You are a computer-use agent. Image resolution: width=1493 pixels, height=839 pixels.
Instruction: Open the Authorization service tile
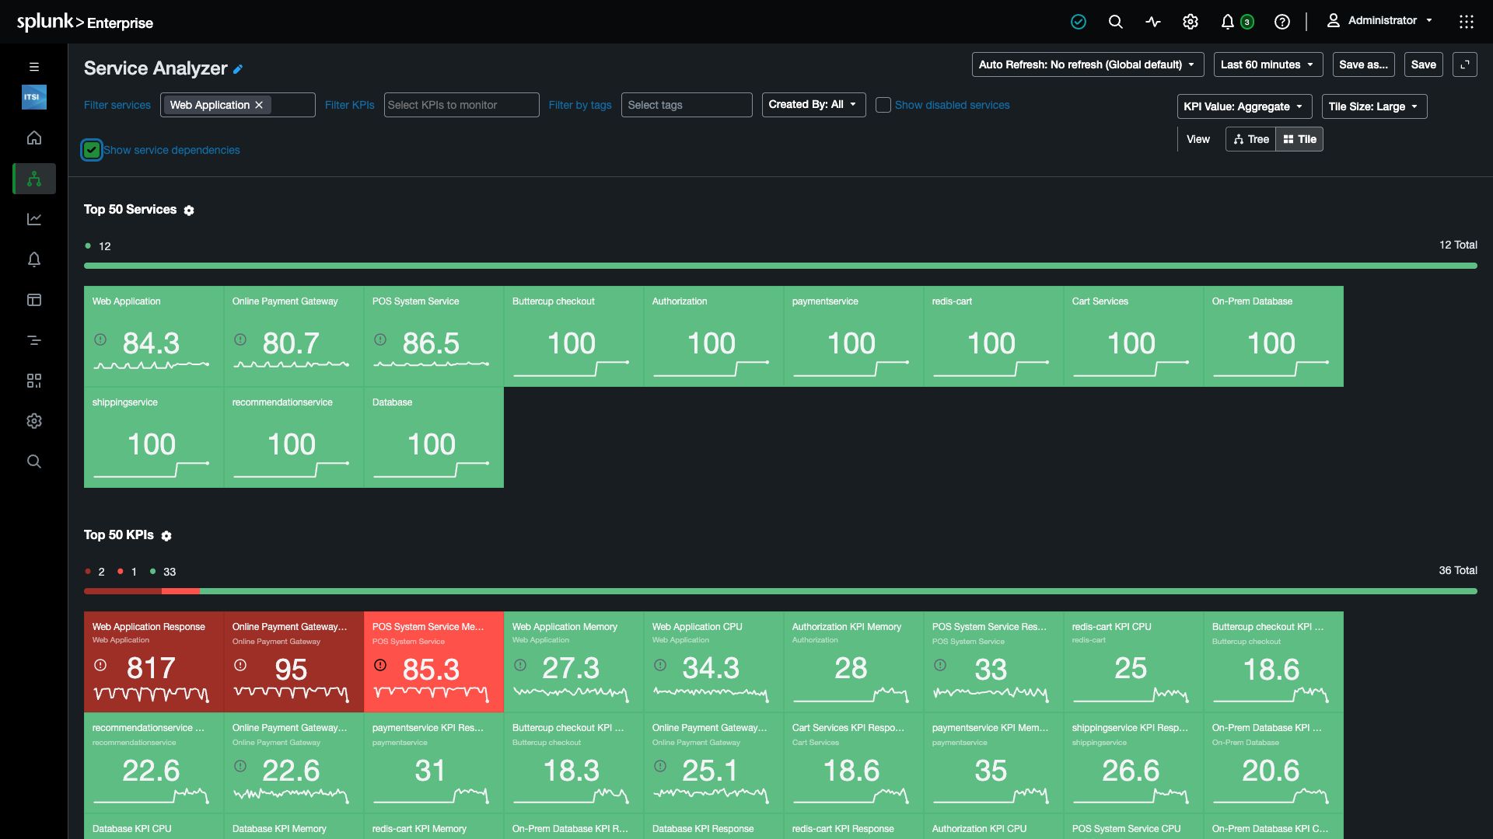point(714,336)
